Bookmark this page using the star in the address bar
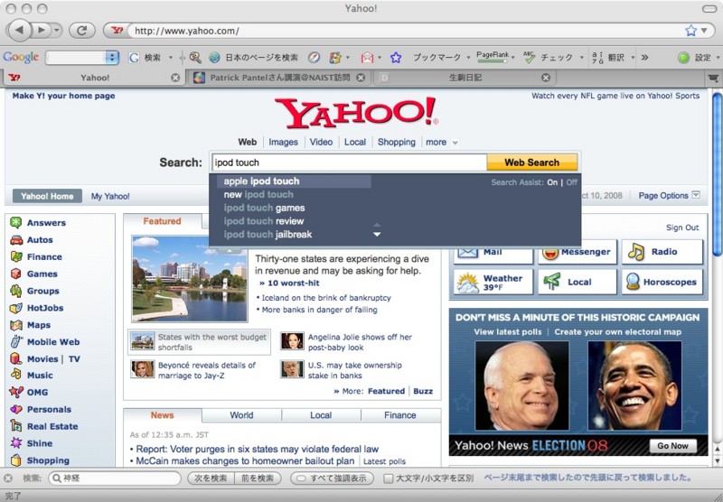This screenshot has width=723, height=502. [x=690, y=31]
